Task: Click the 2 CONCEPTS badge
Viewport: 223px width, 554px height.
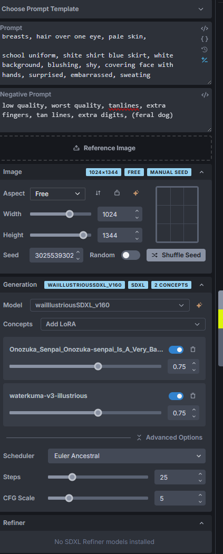Action: [171, 285]
